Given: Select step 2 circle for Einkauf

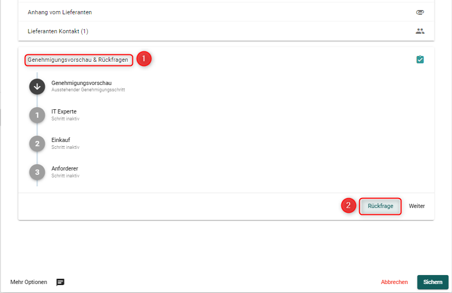Looking at the screenshot, I should point(37,144).
